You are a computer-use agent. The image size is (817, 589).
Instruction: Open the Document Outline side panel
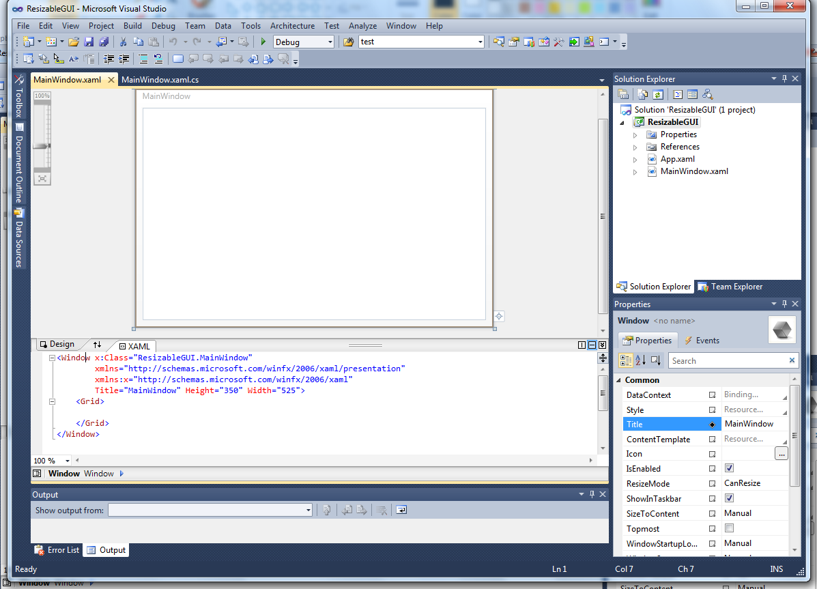19,163
